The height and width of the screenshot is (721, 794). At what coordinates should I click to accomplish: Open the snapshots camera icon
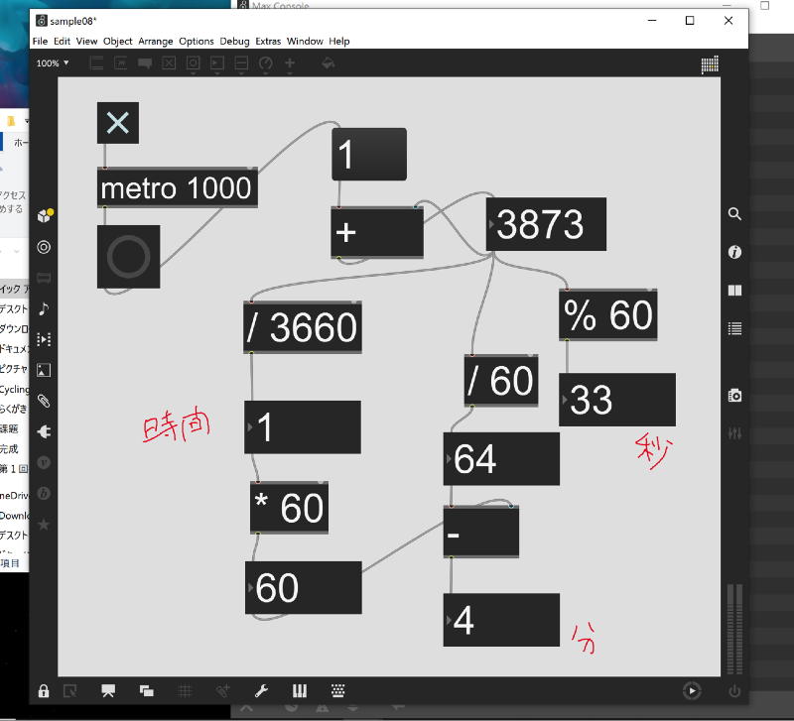coord(734,395)
